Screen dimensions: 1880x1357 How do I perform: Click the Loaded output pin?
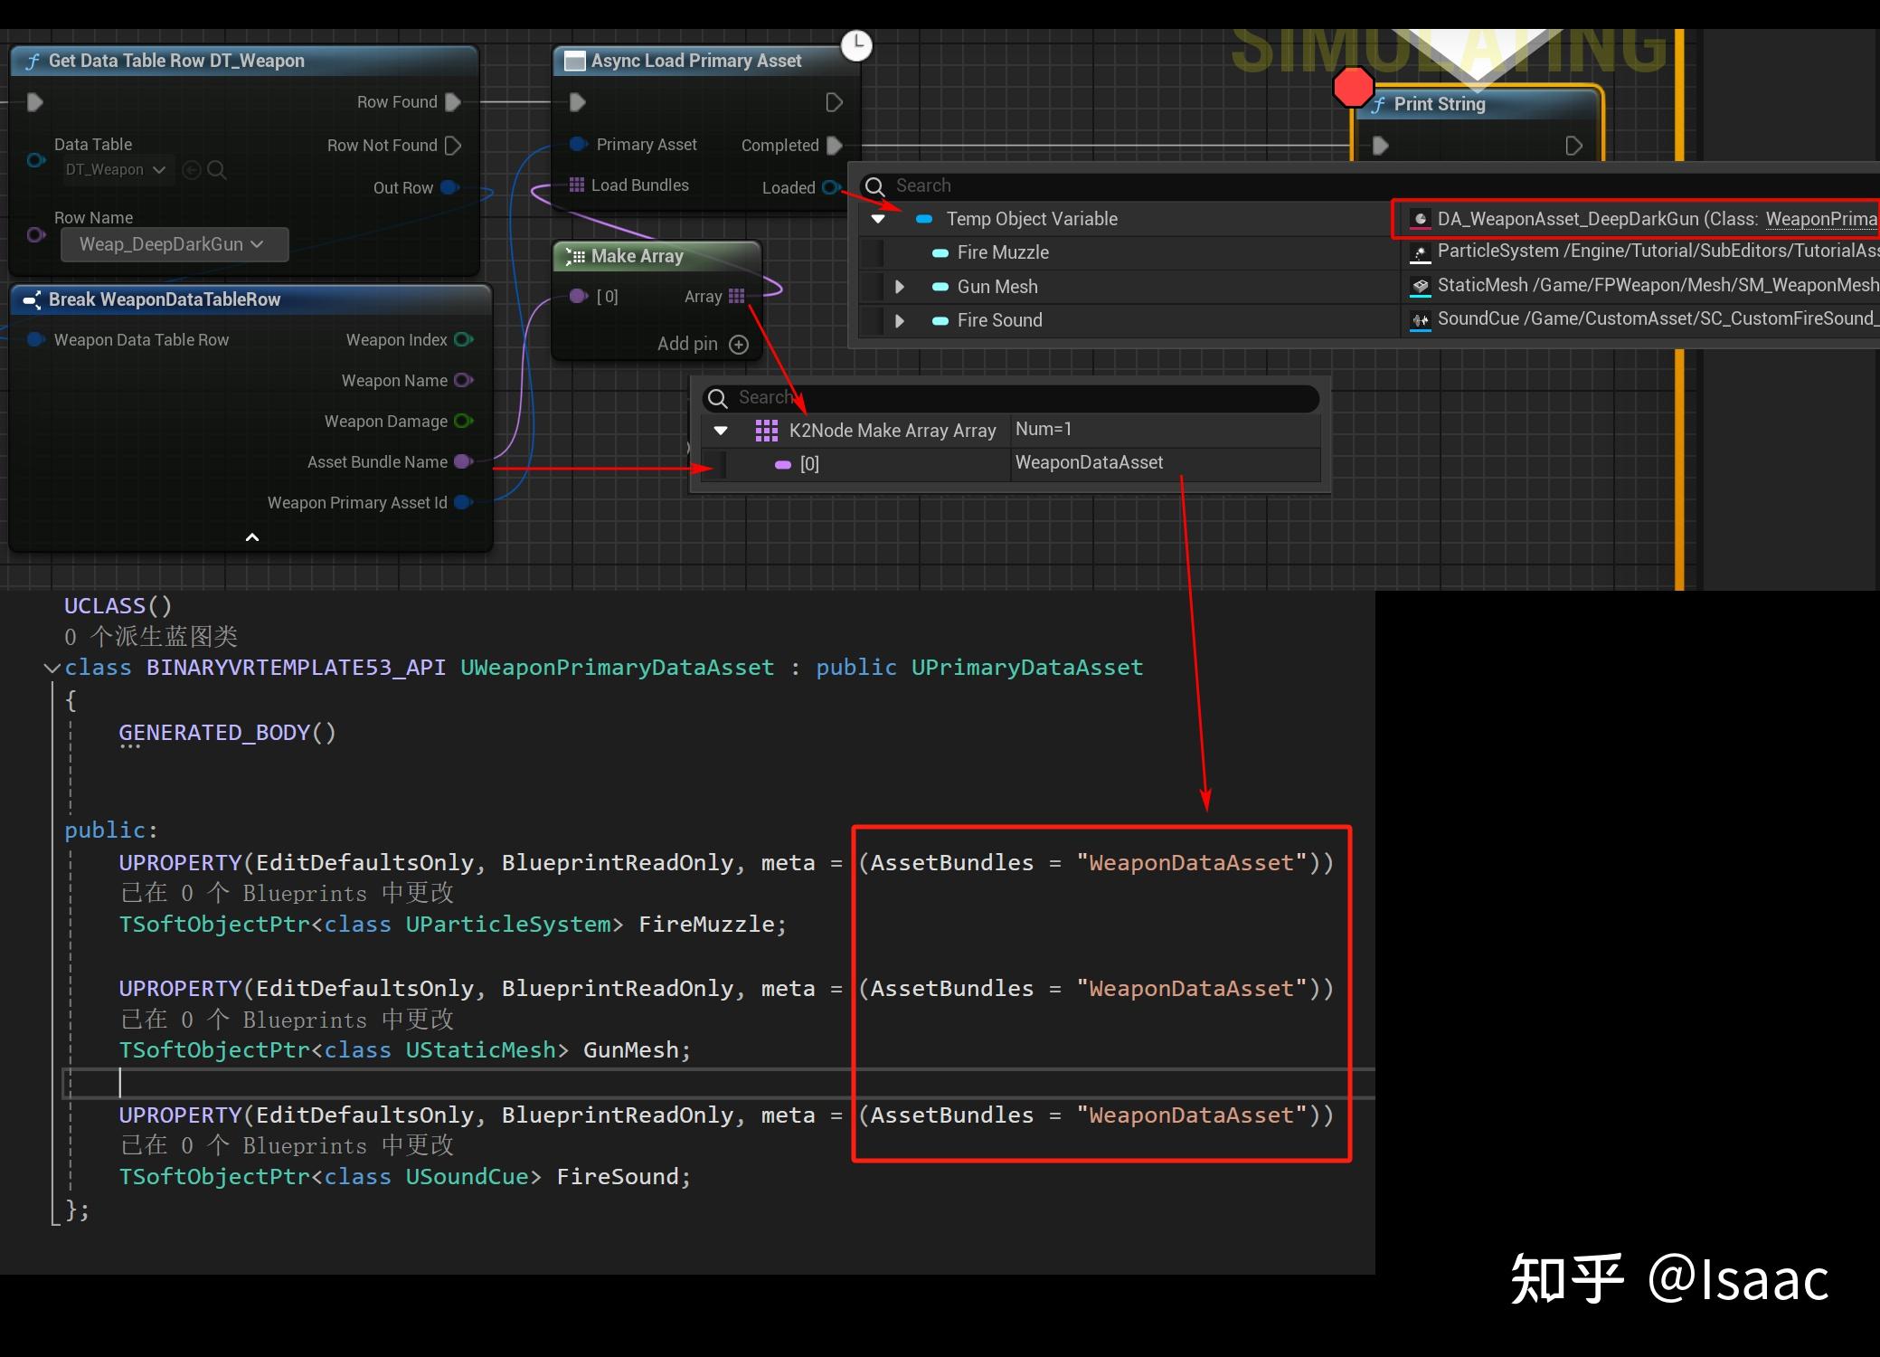830,187
